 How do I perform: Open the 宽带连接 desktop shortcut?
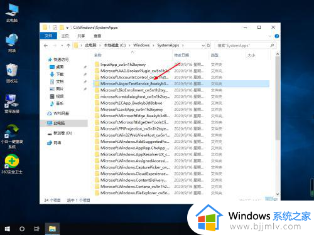(x=12, y=103)
